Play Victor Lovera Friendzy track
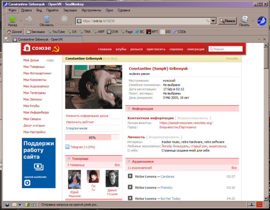270x210 pixels. (130, 187)
